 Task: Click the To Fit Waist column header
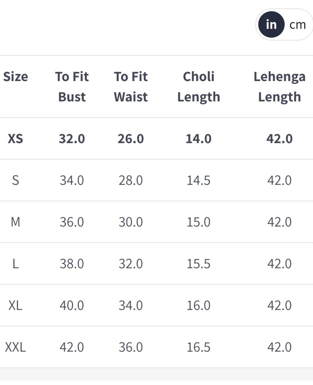(131, 87)
